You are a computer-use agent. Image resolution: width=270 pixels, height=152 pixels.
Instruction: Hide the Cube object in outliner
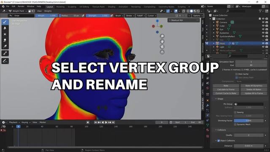pyautogui.click(x=263, y=26)
